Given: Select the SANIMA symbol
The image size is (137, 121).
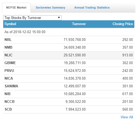Looking at the screenshot, I should click(11, 86).
